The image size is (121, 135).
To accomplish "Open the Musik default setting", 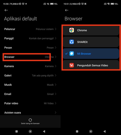I will coord(30,85).
